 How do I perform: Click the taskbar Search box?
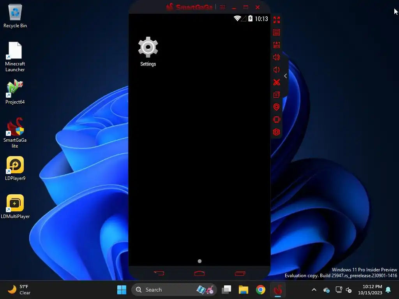point(174,290)
